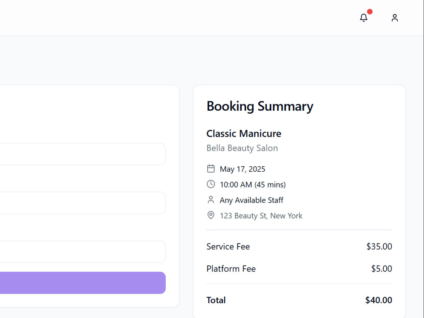The height and width of the screenshot is (318, 424).
Task: Click the person icon beside Any Available Staff
Action: [x=211, y=200]
